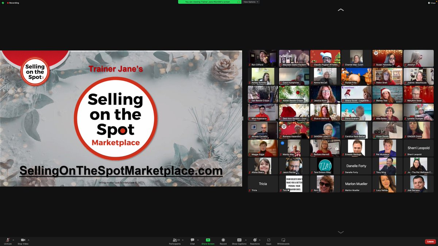
Task: Open the Chat panel
Action: (192, 241)
